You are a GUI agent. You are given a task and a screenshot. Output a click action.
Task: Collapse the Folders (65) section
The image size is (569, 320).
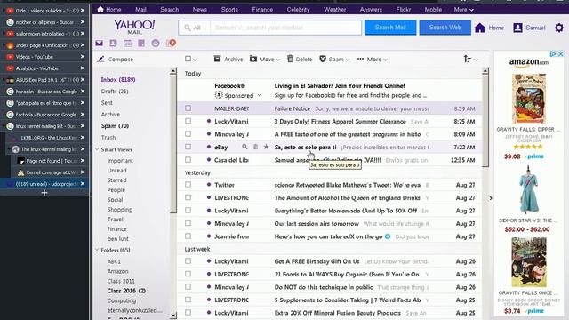coord(97,250)
